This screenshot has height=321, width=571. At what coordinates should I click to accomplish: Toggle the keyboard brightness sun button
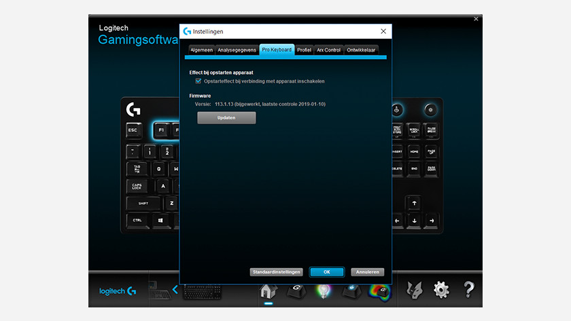430,109
